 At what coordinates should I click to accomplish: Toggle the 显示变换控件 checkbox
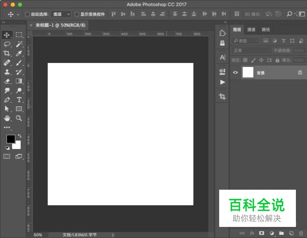tap(77, 14)
